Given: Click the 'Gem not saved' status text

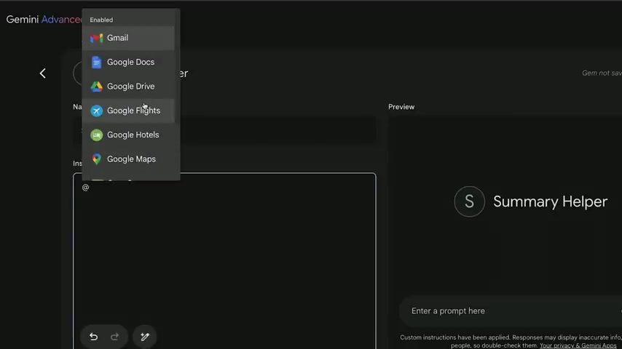Looking at the screenshot, I should coord(602,73).
